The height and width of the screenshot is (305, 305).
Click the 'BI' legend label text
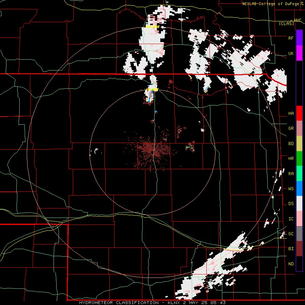tap(291, 249)
